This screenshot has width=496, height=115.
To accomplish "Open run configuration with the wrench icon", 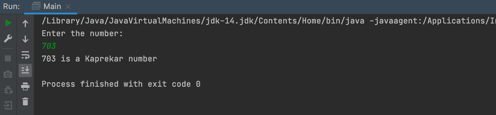I will pyautogui.click(x=8, y=39).
